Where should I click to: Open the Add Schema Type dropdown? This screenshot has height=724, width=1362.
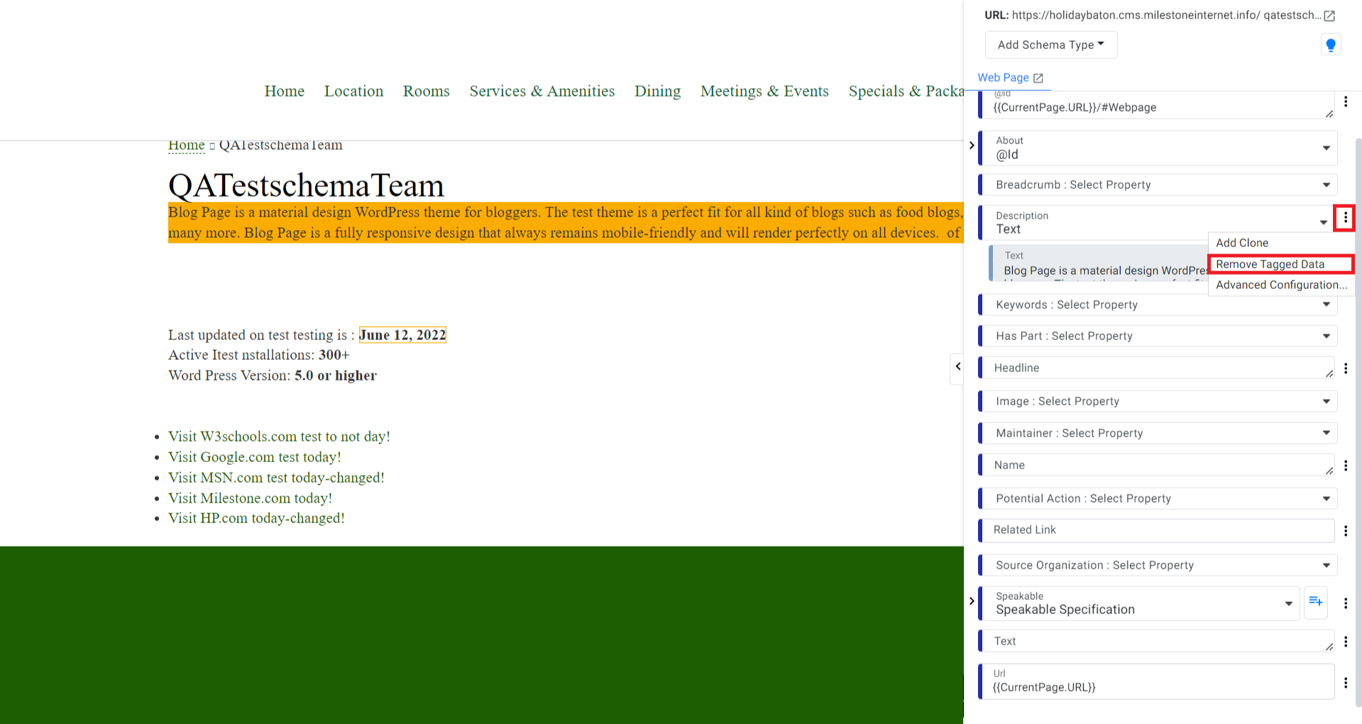pyautogui.click(x=1051, y=45)
